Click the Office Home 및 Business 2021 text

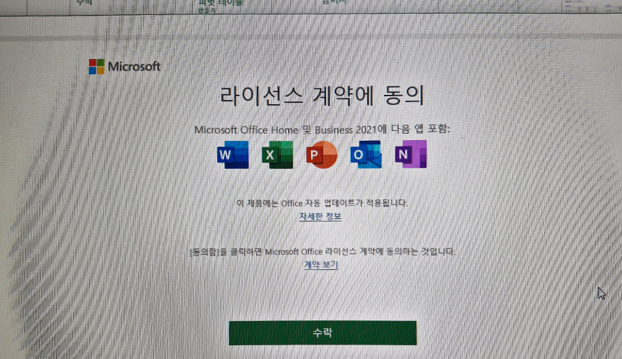click(x=322, y=130)
